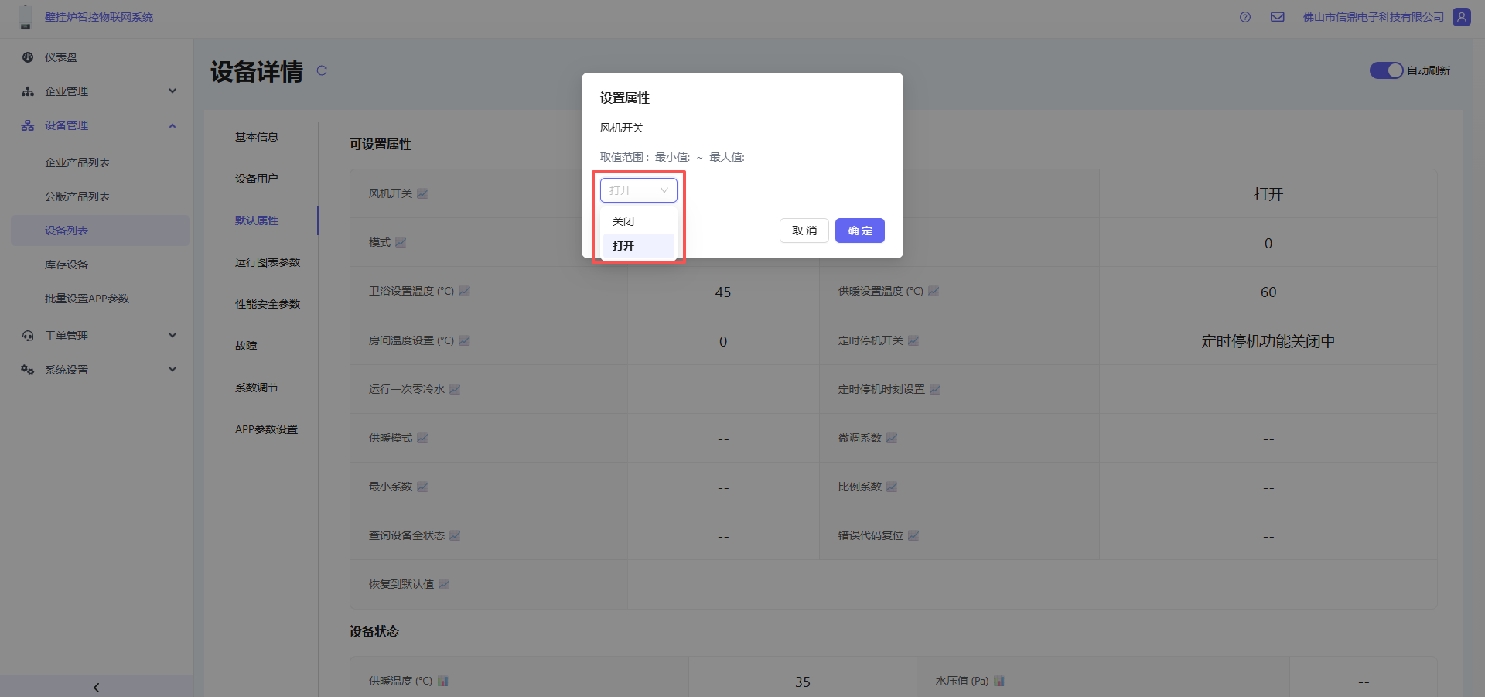Screen dimensions: 1485x697
Task: Click the user avatar icon
Action: (x=1462, y=17)
